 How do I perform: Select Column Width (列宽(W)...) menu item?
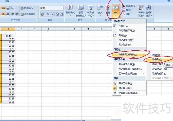pyautogui.click(x=129, y=35)
